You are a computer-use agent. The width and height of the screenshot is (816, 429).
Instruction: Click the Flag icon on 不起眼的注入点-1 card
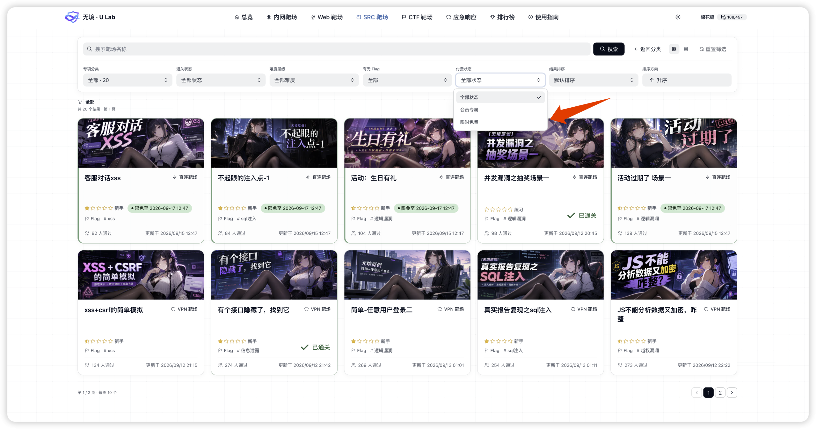tap(220, 219)
